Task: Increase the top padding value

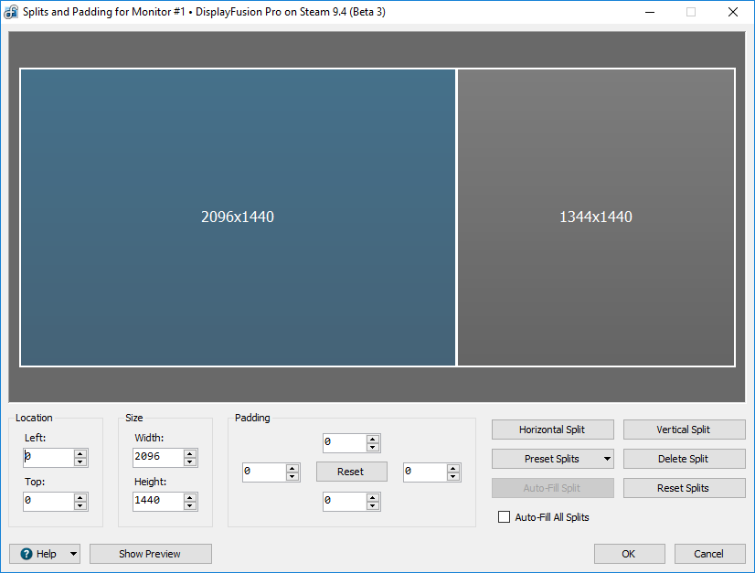Action: click(x=373, y=439)
